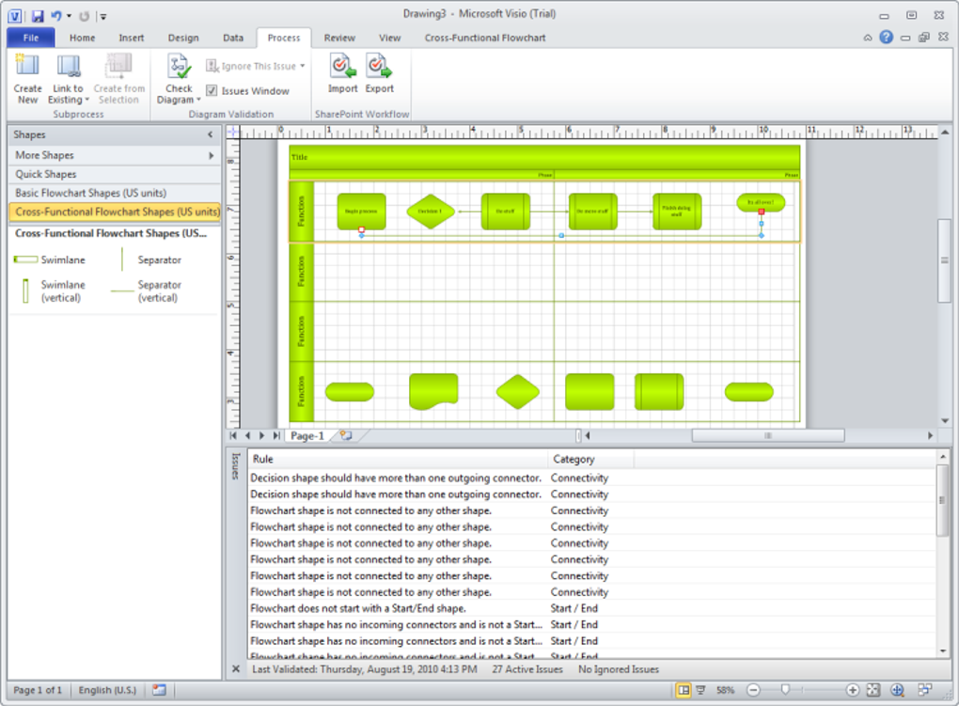Click the Save icon in quick access toolbar
Image resolution: width=959 pixels, height=706 pixels.
click(x=37, y=16)
